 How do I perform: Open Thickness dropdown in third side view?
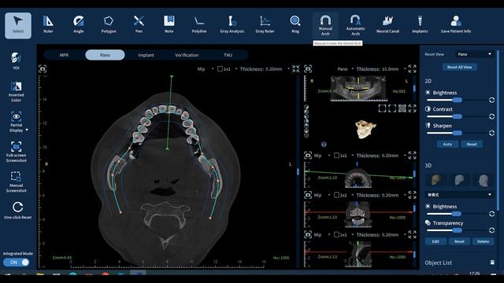tap(405, 235)
